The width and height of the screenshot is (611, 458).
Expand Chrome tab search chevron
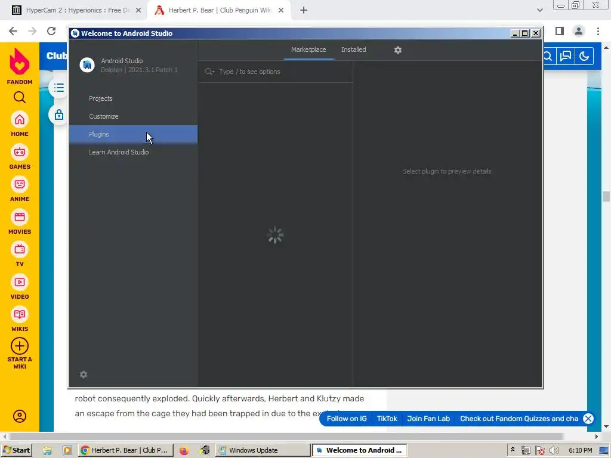click(x=539, y=11)
